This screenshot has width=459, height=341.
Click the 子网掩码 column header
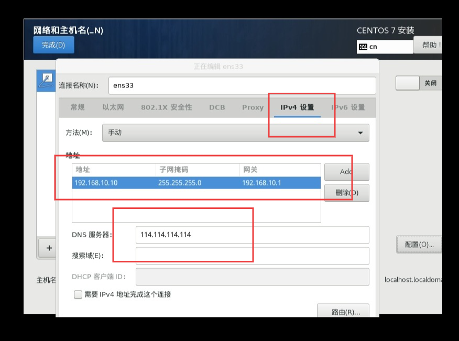click(x=198, y=170)
